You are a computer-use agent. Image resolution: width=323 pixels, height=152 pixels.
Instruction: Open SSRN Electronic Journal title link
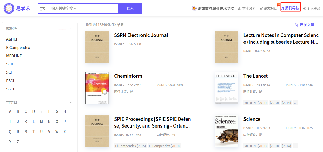pyautogui.click(x=141, y=35)
